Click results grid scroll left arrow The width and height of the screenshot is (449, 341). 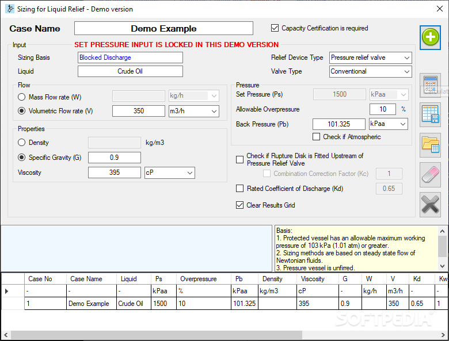(6, 335)
